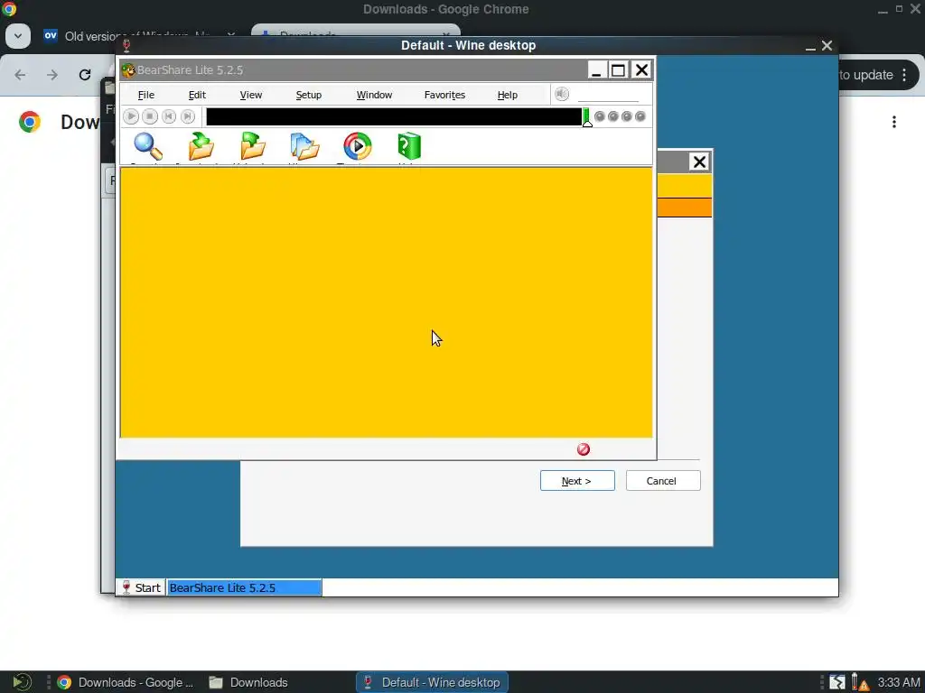
Task: Go forward in Chrome
Action: point(52,75)
